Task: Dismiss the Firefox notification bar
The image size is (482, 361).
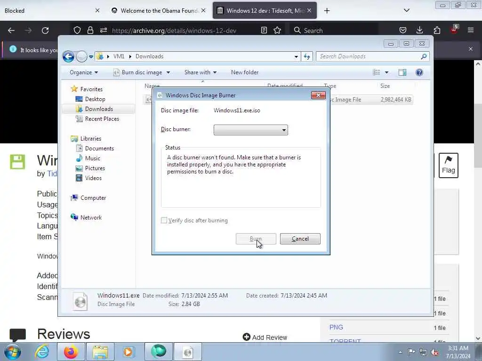Action: [471, 49]
